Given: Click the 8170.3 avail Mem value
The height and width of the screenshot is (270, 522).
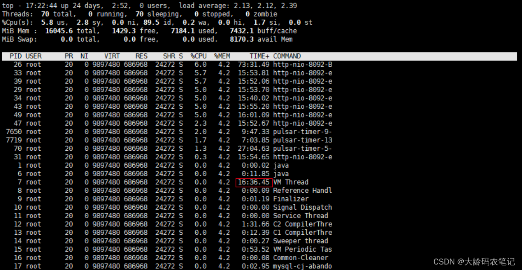Looking at the screenshot, I should click(241, 39).
